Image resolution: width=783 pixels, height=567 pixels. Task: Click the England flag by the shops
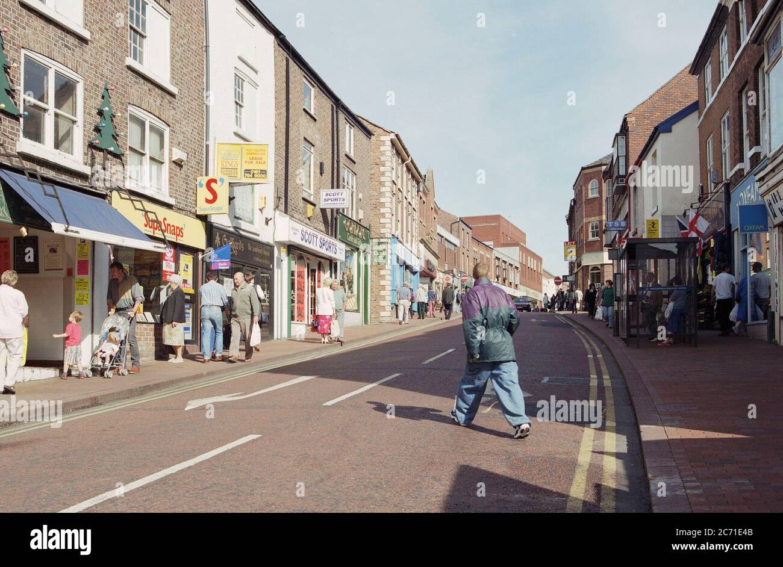(696, 226)
